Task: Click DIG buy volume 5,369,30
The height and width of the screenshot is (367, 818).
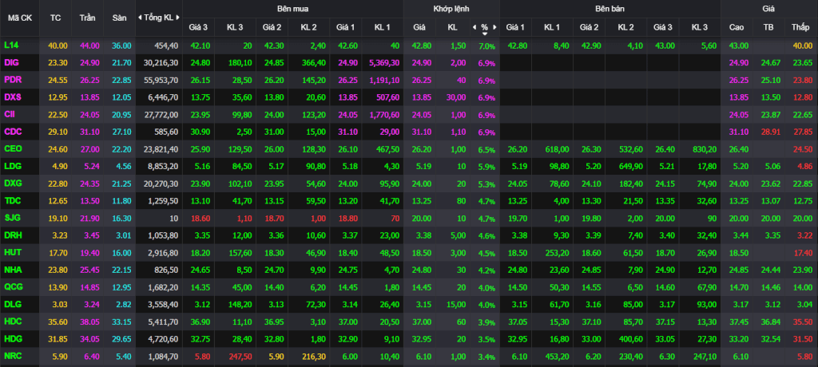Action: click(x=384, y=63)
